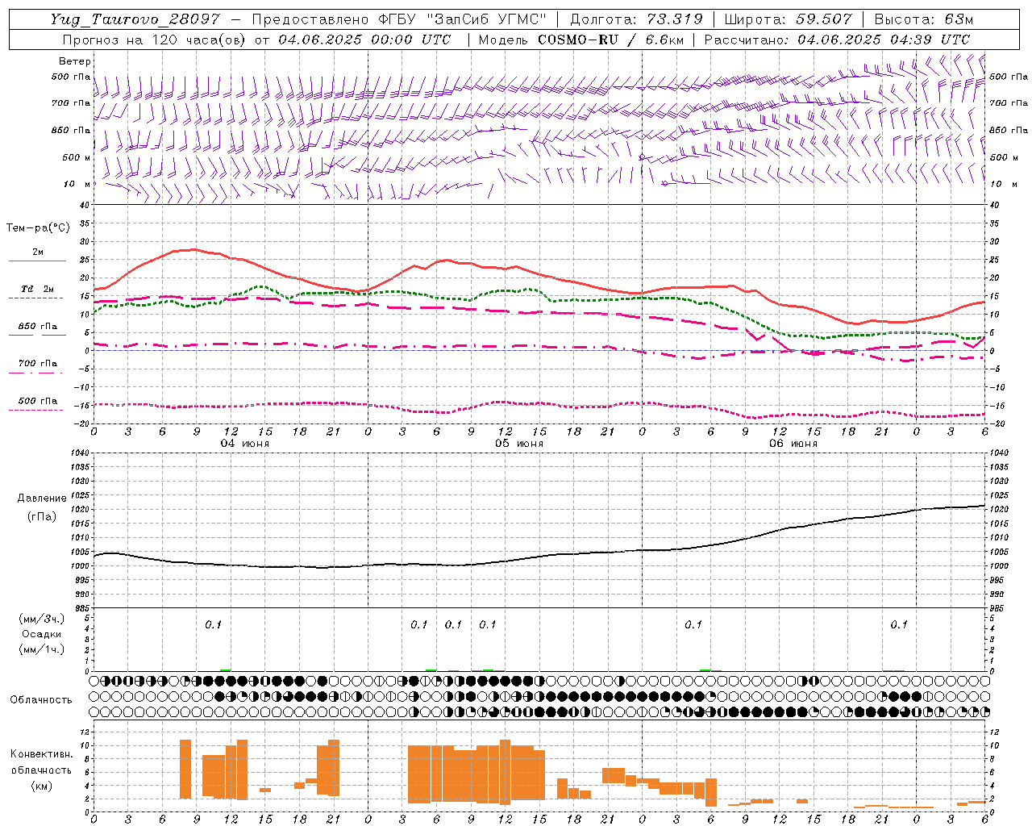
Task: Click the Ветер panel label
Action: pos(75,61)
